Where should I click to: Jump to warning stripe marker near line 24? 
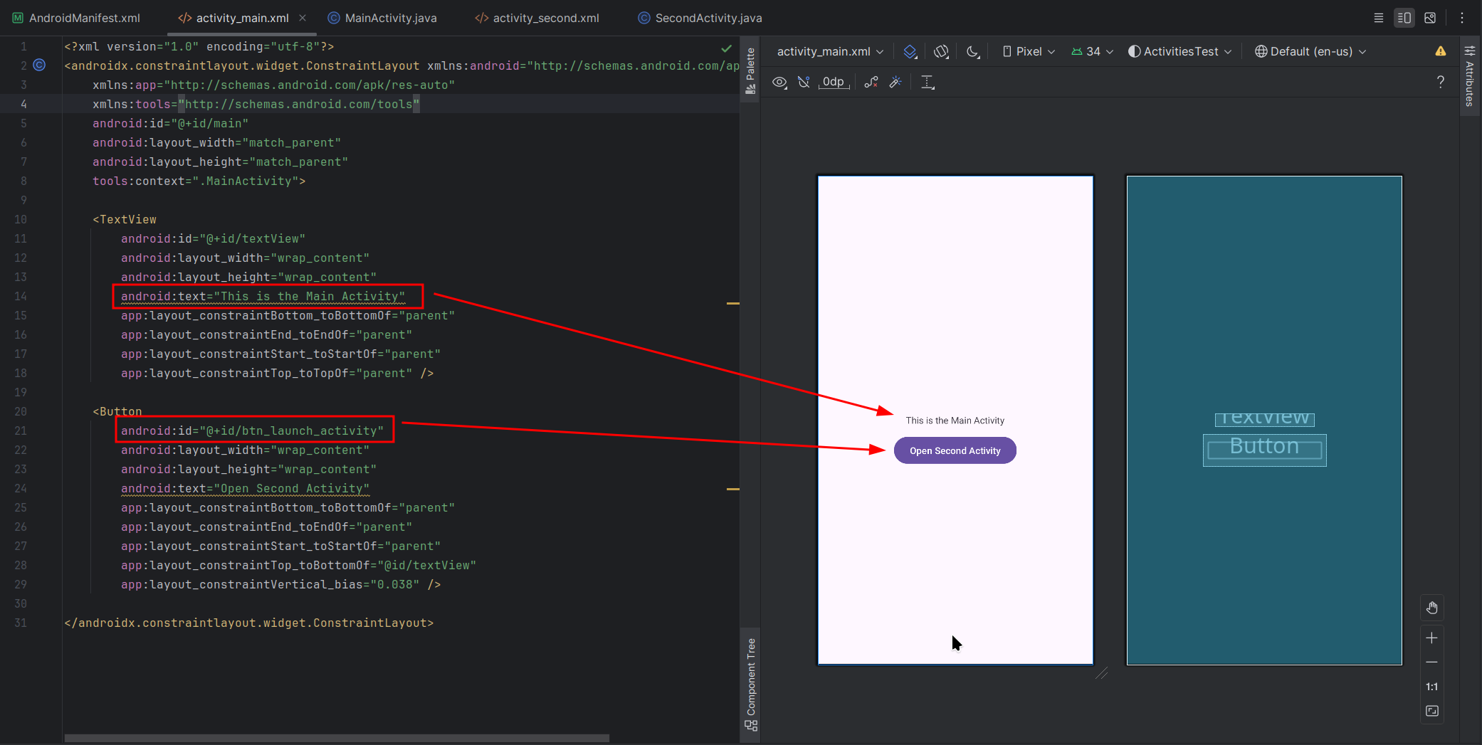(x=732, y=489)
